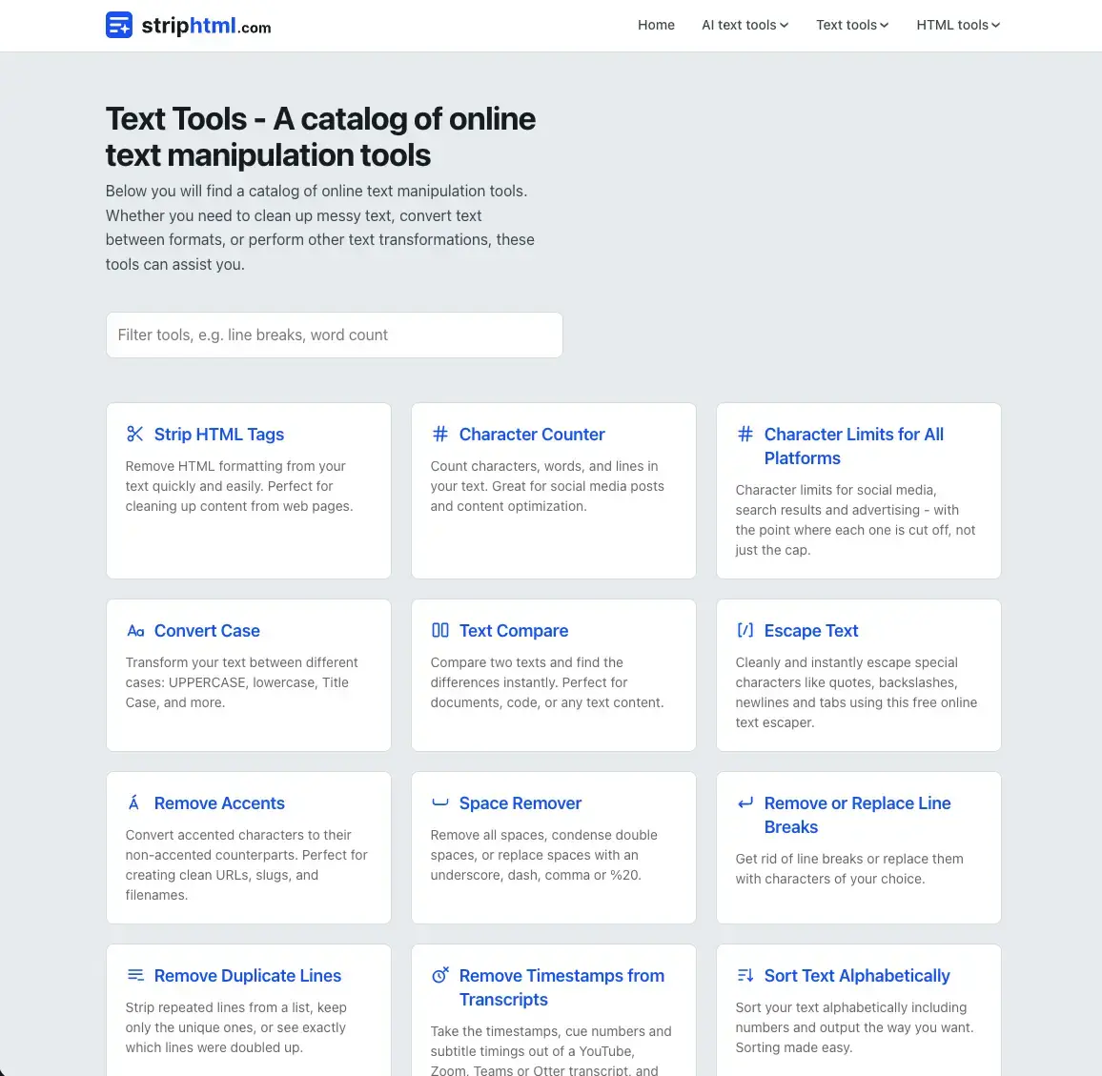This screenshot has width=1102, height=1076.
Task: Click the clock icon beside Remove Timestamps from Transcripts
Action: [x=440, y=975]
